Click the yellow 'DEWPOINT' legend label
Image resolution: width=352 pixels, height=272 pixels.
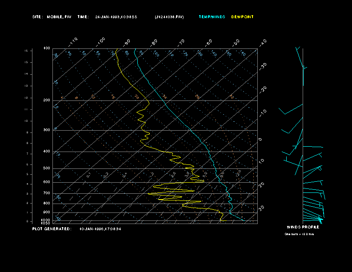click(243, 17)
